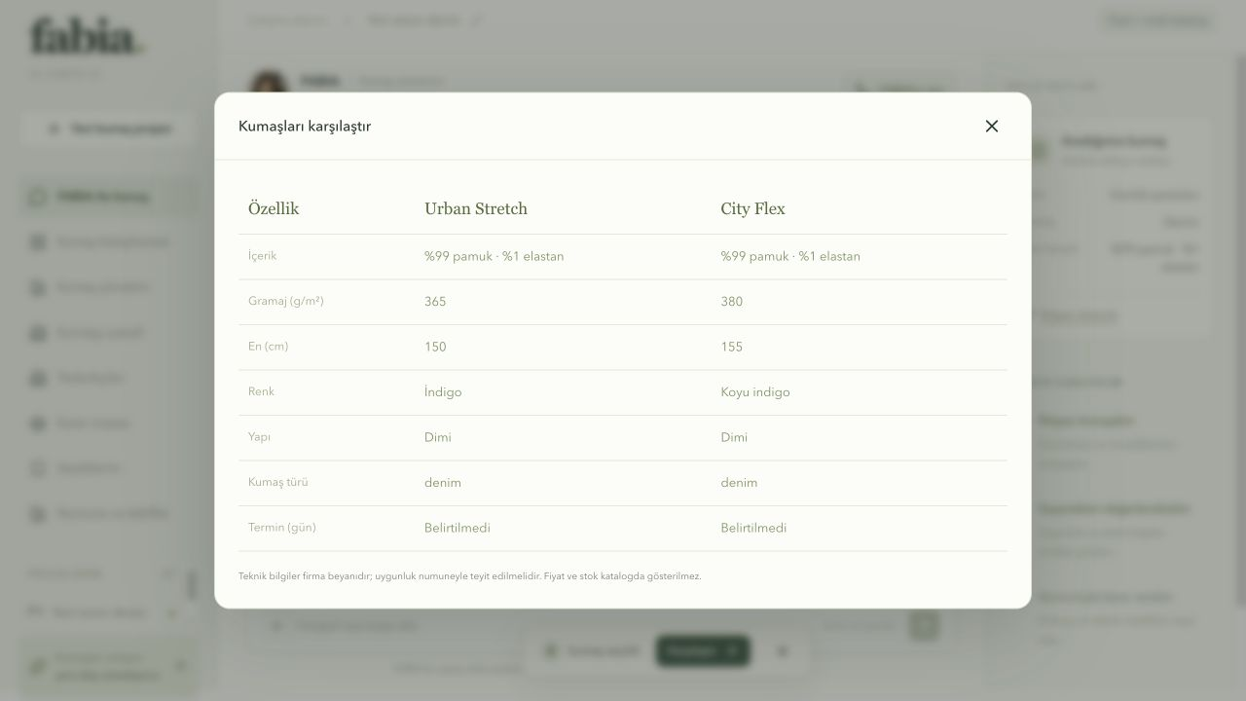
Task: Select the İçerik row label
Action: [263, 256]
